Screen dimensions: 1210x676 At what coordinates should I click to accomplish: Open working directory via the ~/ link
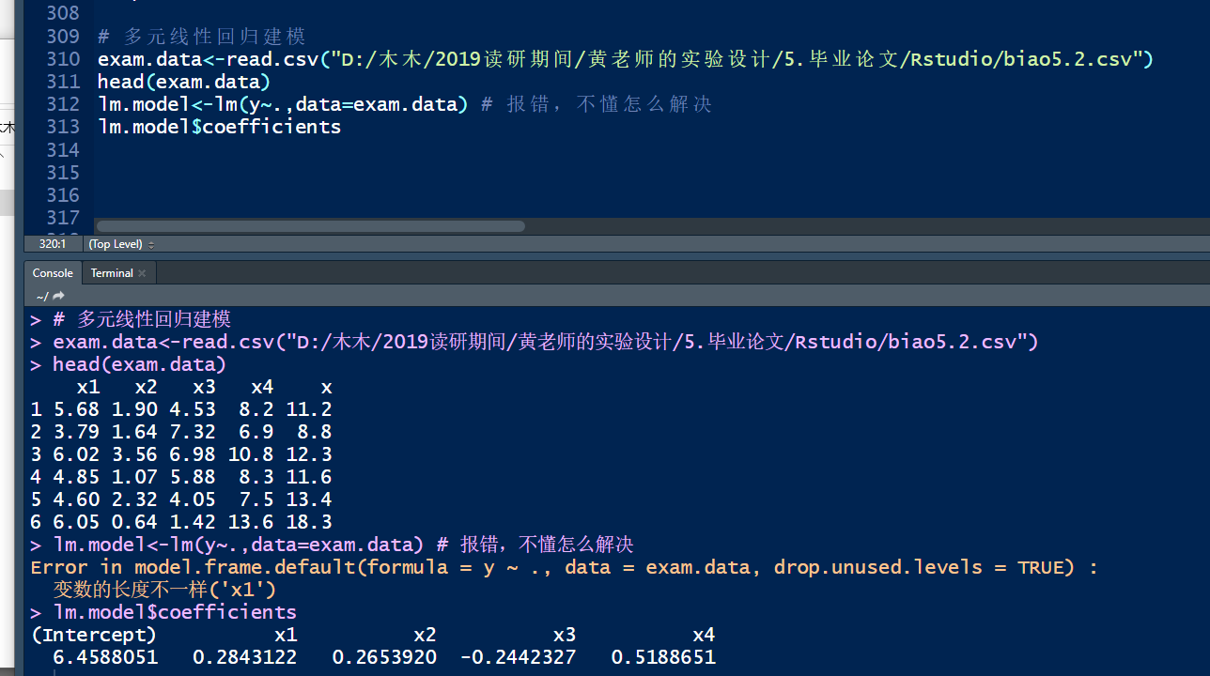pyautogui.click(x=42, y=296)
